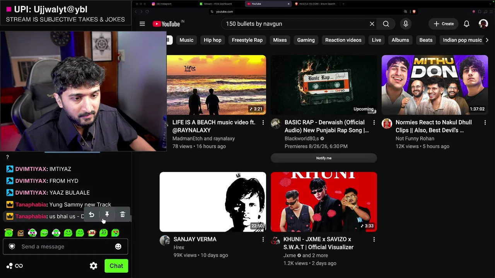Insert the halo angel emote
Viewport: 495px width, 278px height.
point(9,232)
